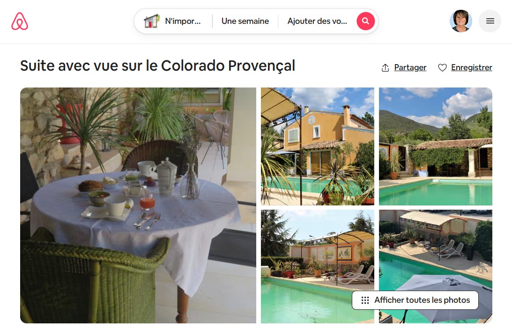Open the hamburger menu
This screenshot has width=512, height=329.
490,21
